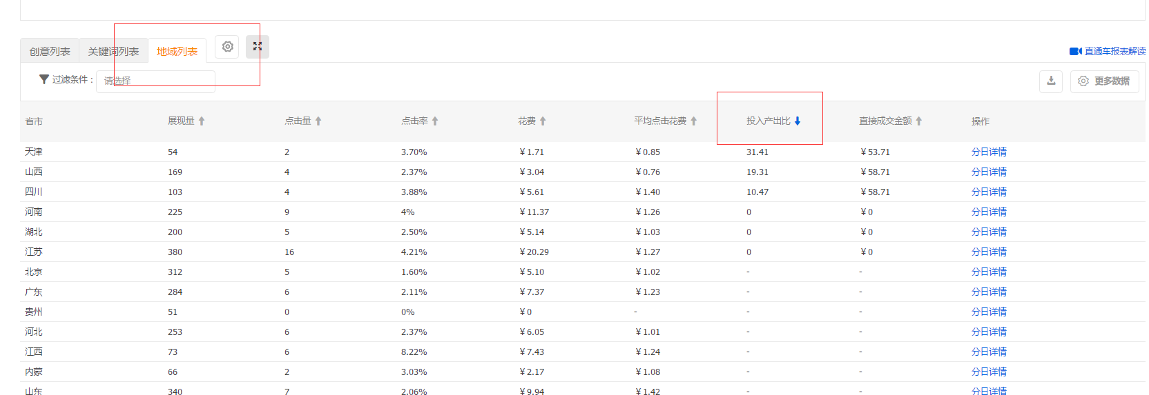Click the fullscreen expand icon
The image size is (1149, 395).
(x=258, y=47)
